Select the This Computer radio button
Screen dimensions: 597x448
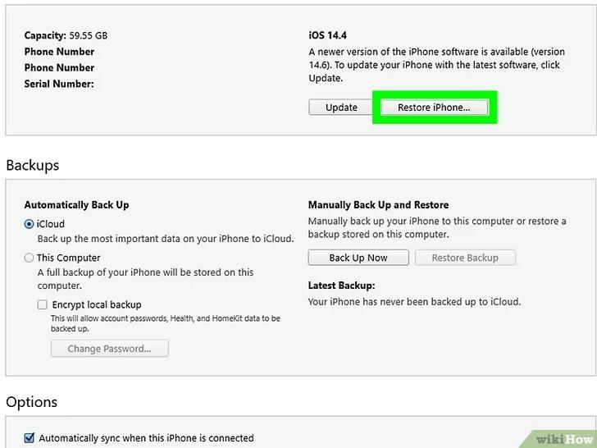pyautogui.click(x=29, y=258)
